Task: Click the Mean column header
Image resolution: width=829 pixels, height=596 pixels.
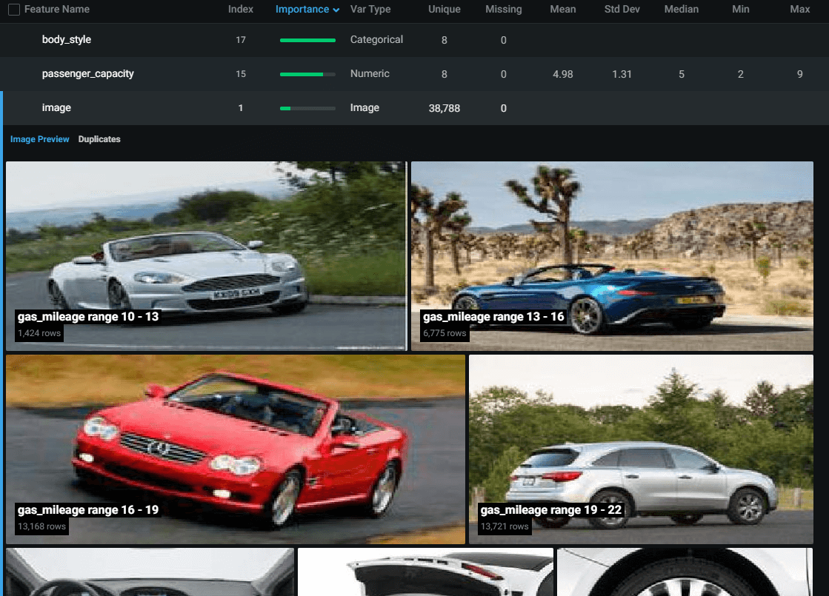Action: tap(562, 9)
